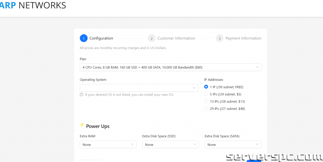This screenshot has width=323, height=162.
Task: Click the info icon beside OS hint
Action: [x=82, y=95]
